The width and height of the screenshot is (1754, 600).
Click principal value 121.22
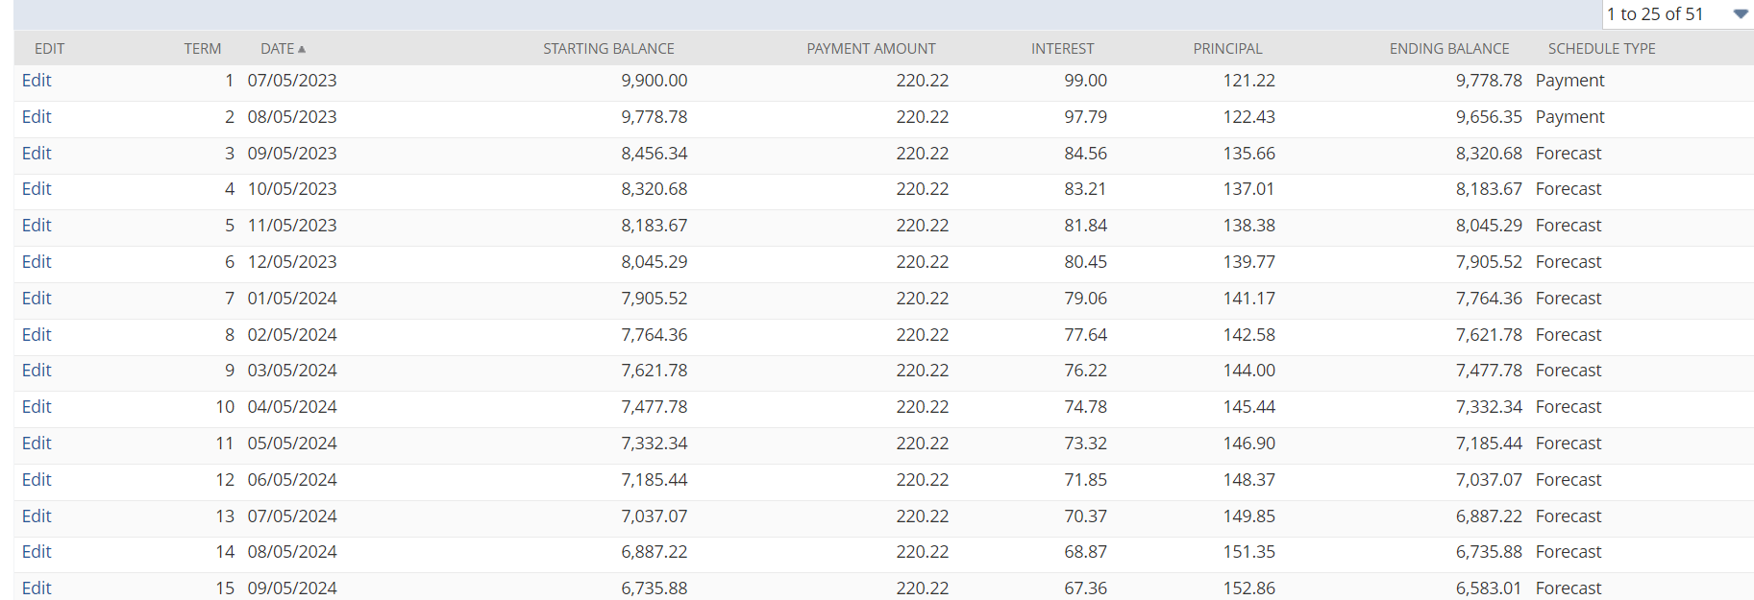[1249, 81]
